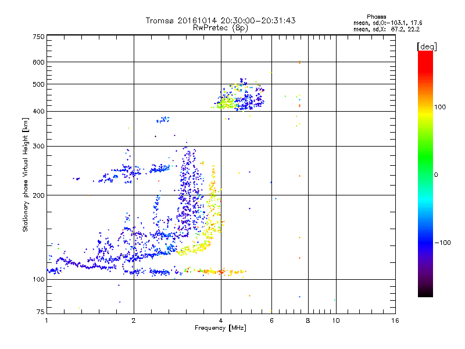Click the 'Stationary phase Virtual Height [km]' axis label
The height and width of the screenshot is (349, 465).
point(26,174)
